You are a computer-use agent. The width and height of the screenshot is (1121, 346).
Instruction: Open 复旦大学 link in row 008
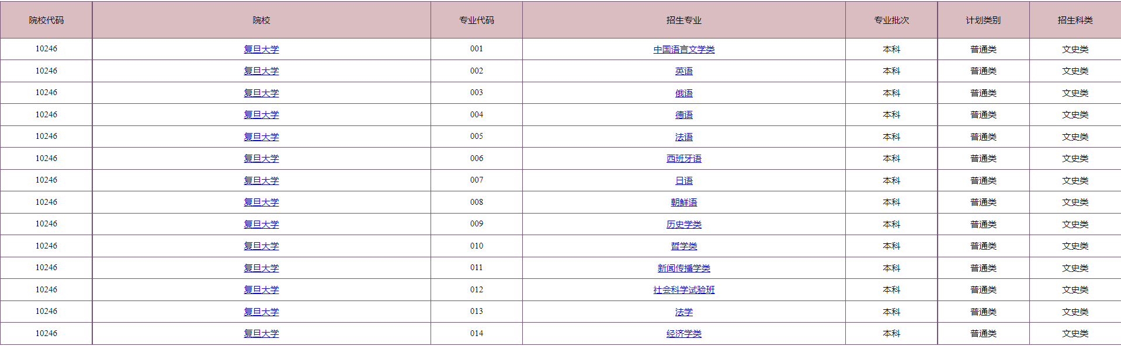[261, 202]
